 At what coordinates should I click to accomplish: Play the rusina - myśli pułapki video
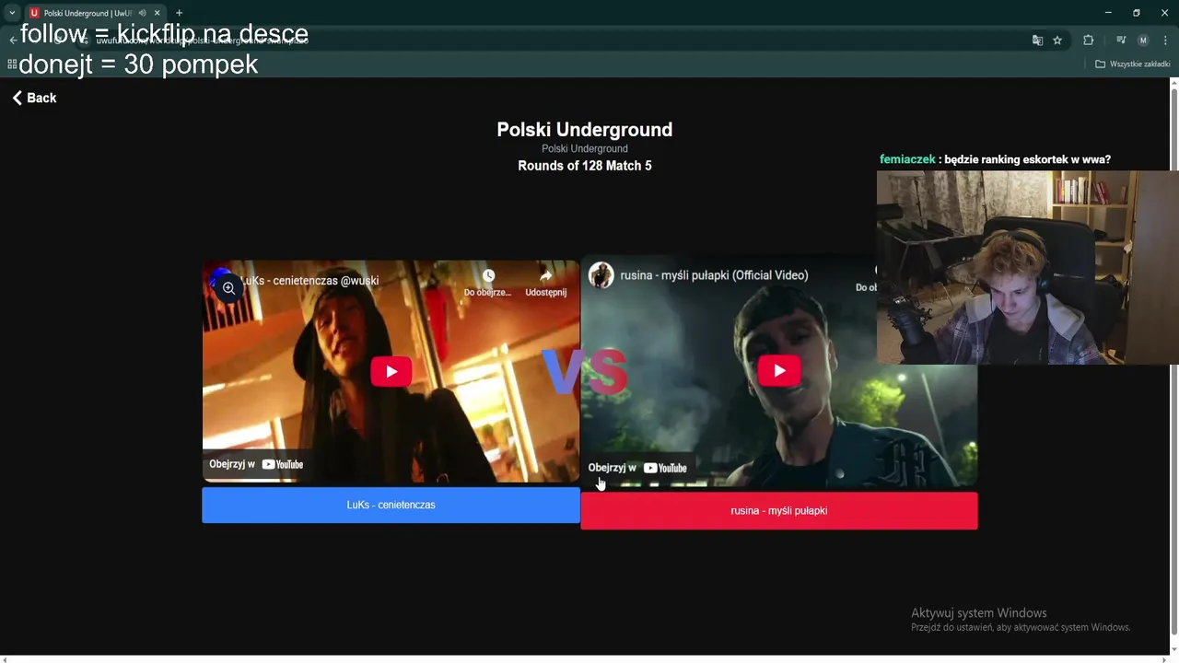pyautogui.click(x=779, y=370)
